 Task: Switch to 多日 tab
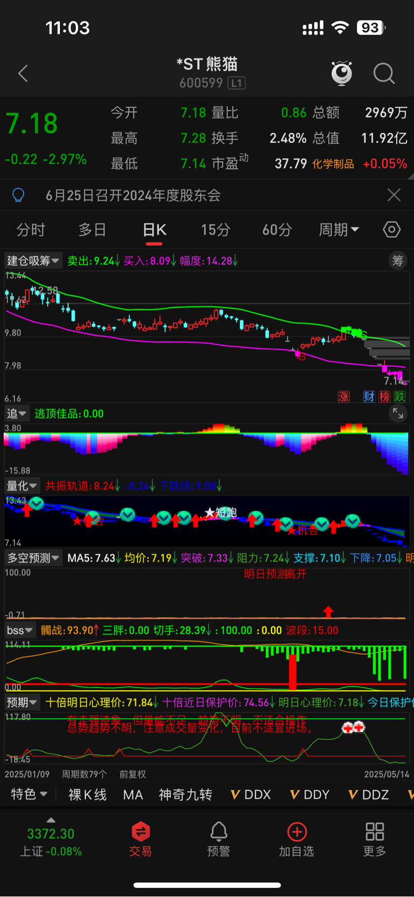[92, 230]
